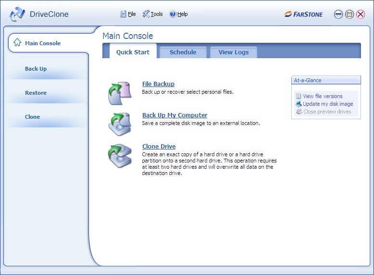This screenshot has height=275, width=374.
Task: Click the DriveClone logo icon
Action: pos(17,14)
